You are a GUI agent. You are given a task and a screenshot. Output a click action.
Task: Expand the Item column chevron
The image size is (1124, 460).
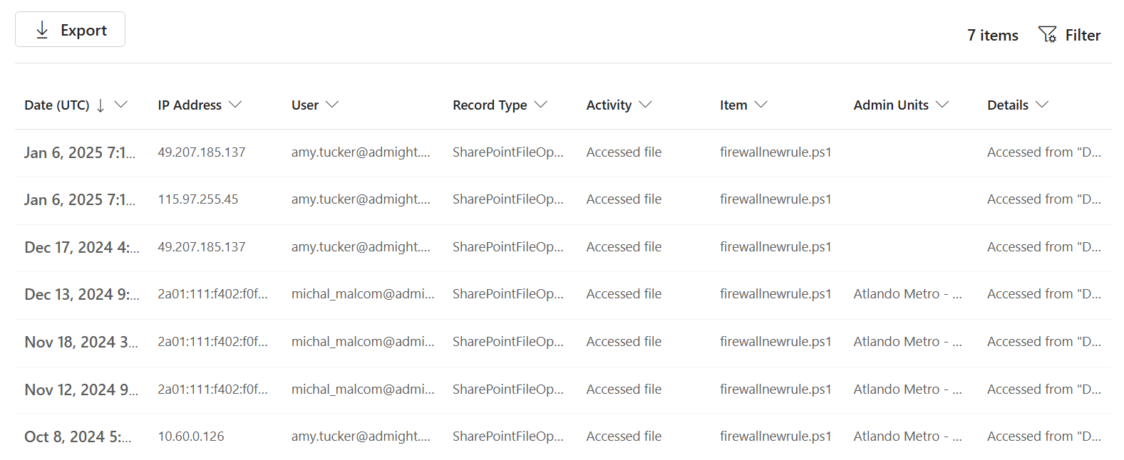point(760,105)
